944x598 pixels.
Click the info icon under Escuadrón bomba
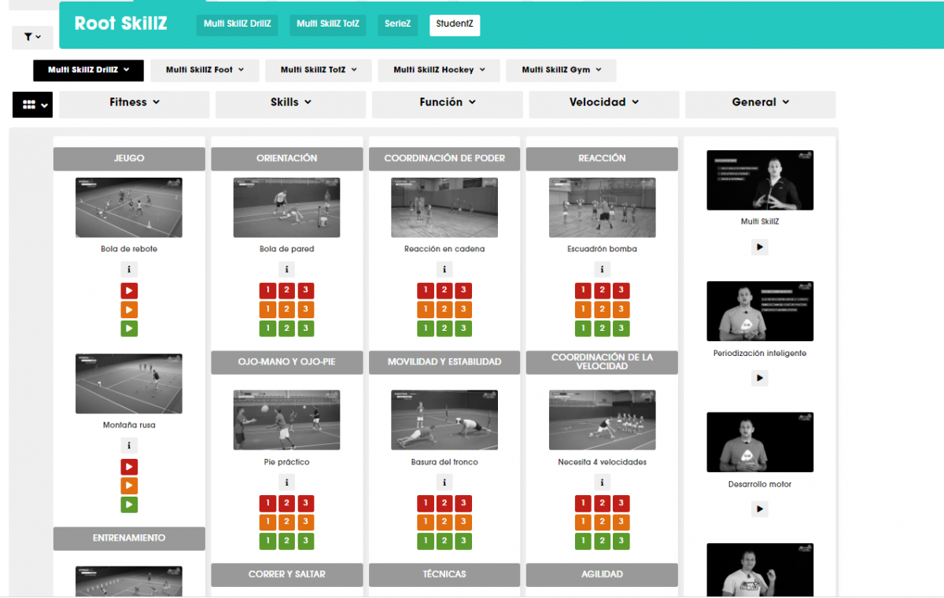(x=602, y=270)
